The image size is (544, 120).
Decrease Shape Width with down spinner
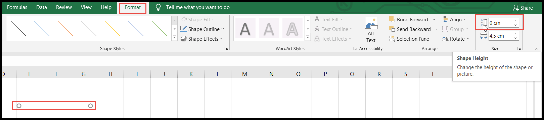pyautogui.click(x=515, y=38)
